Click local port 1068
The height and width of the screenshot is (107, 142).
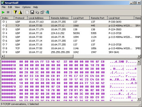click(76, 26)
